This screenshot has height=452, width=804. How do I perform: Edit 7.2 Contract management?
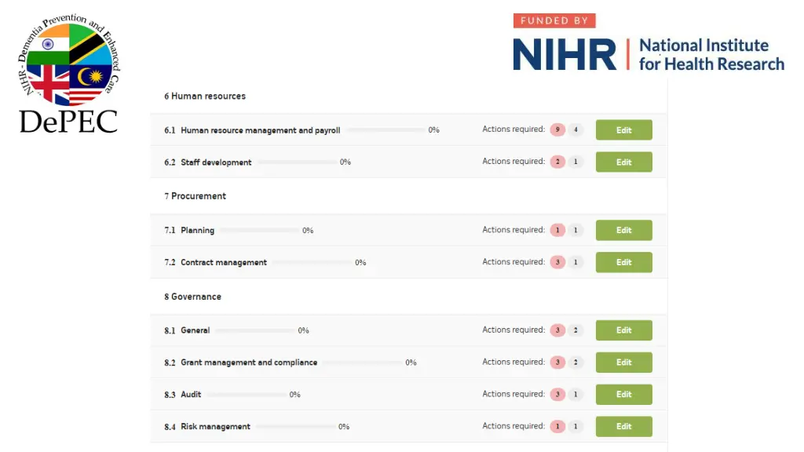pos(623,262)
